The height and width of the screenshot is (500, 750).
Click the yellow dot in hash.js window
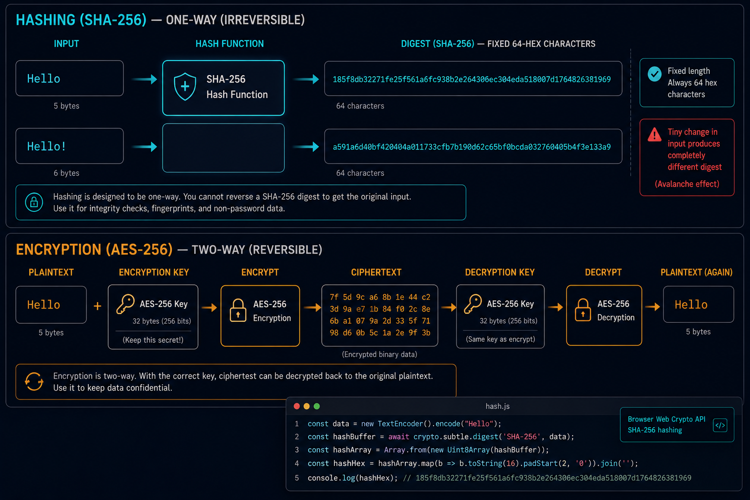[307, 406]
